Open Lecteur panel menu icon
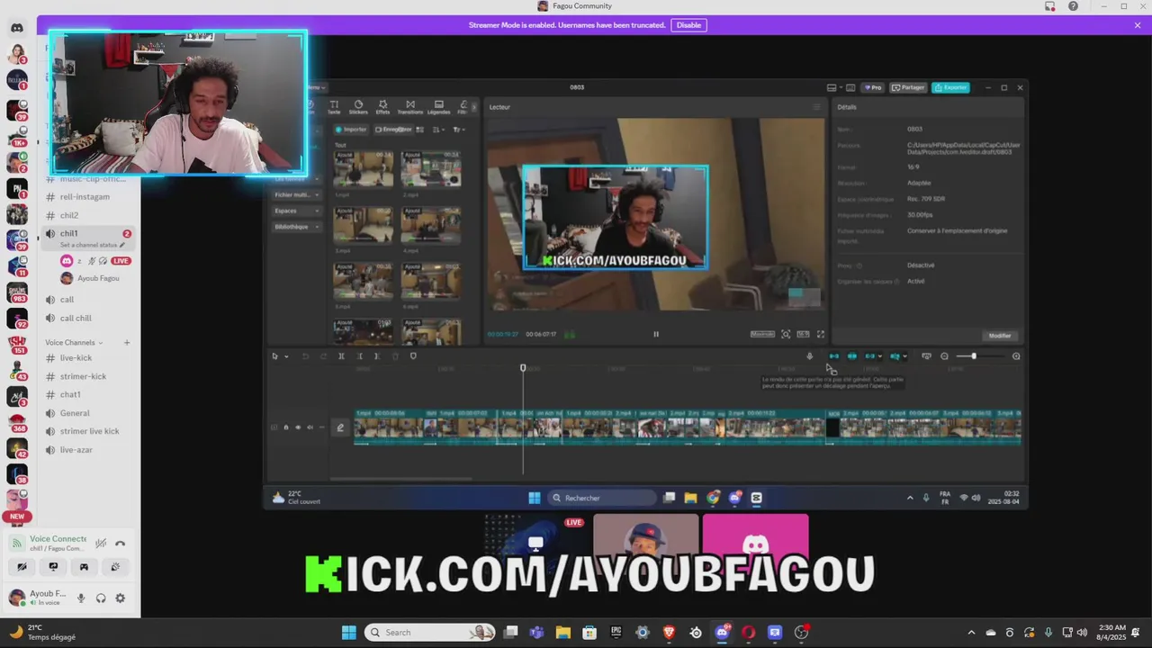The width and height of the screenshot is (1152, 648). coord(817,107)
